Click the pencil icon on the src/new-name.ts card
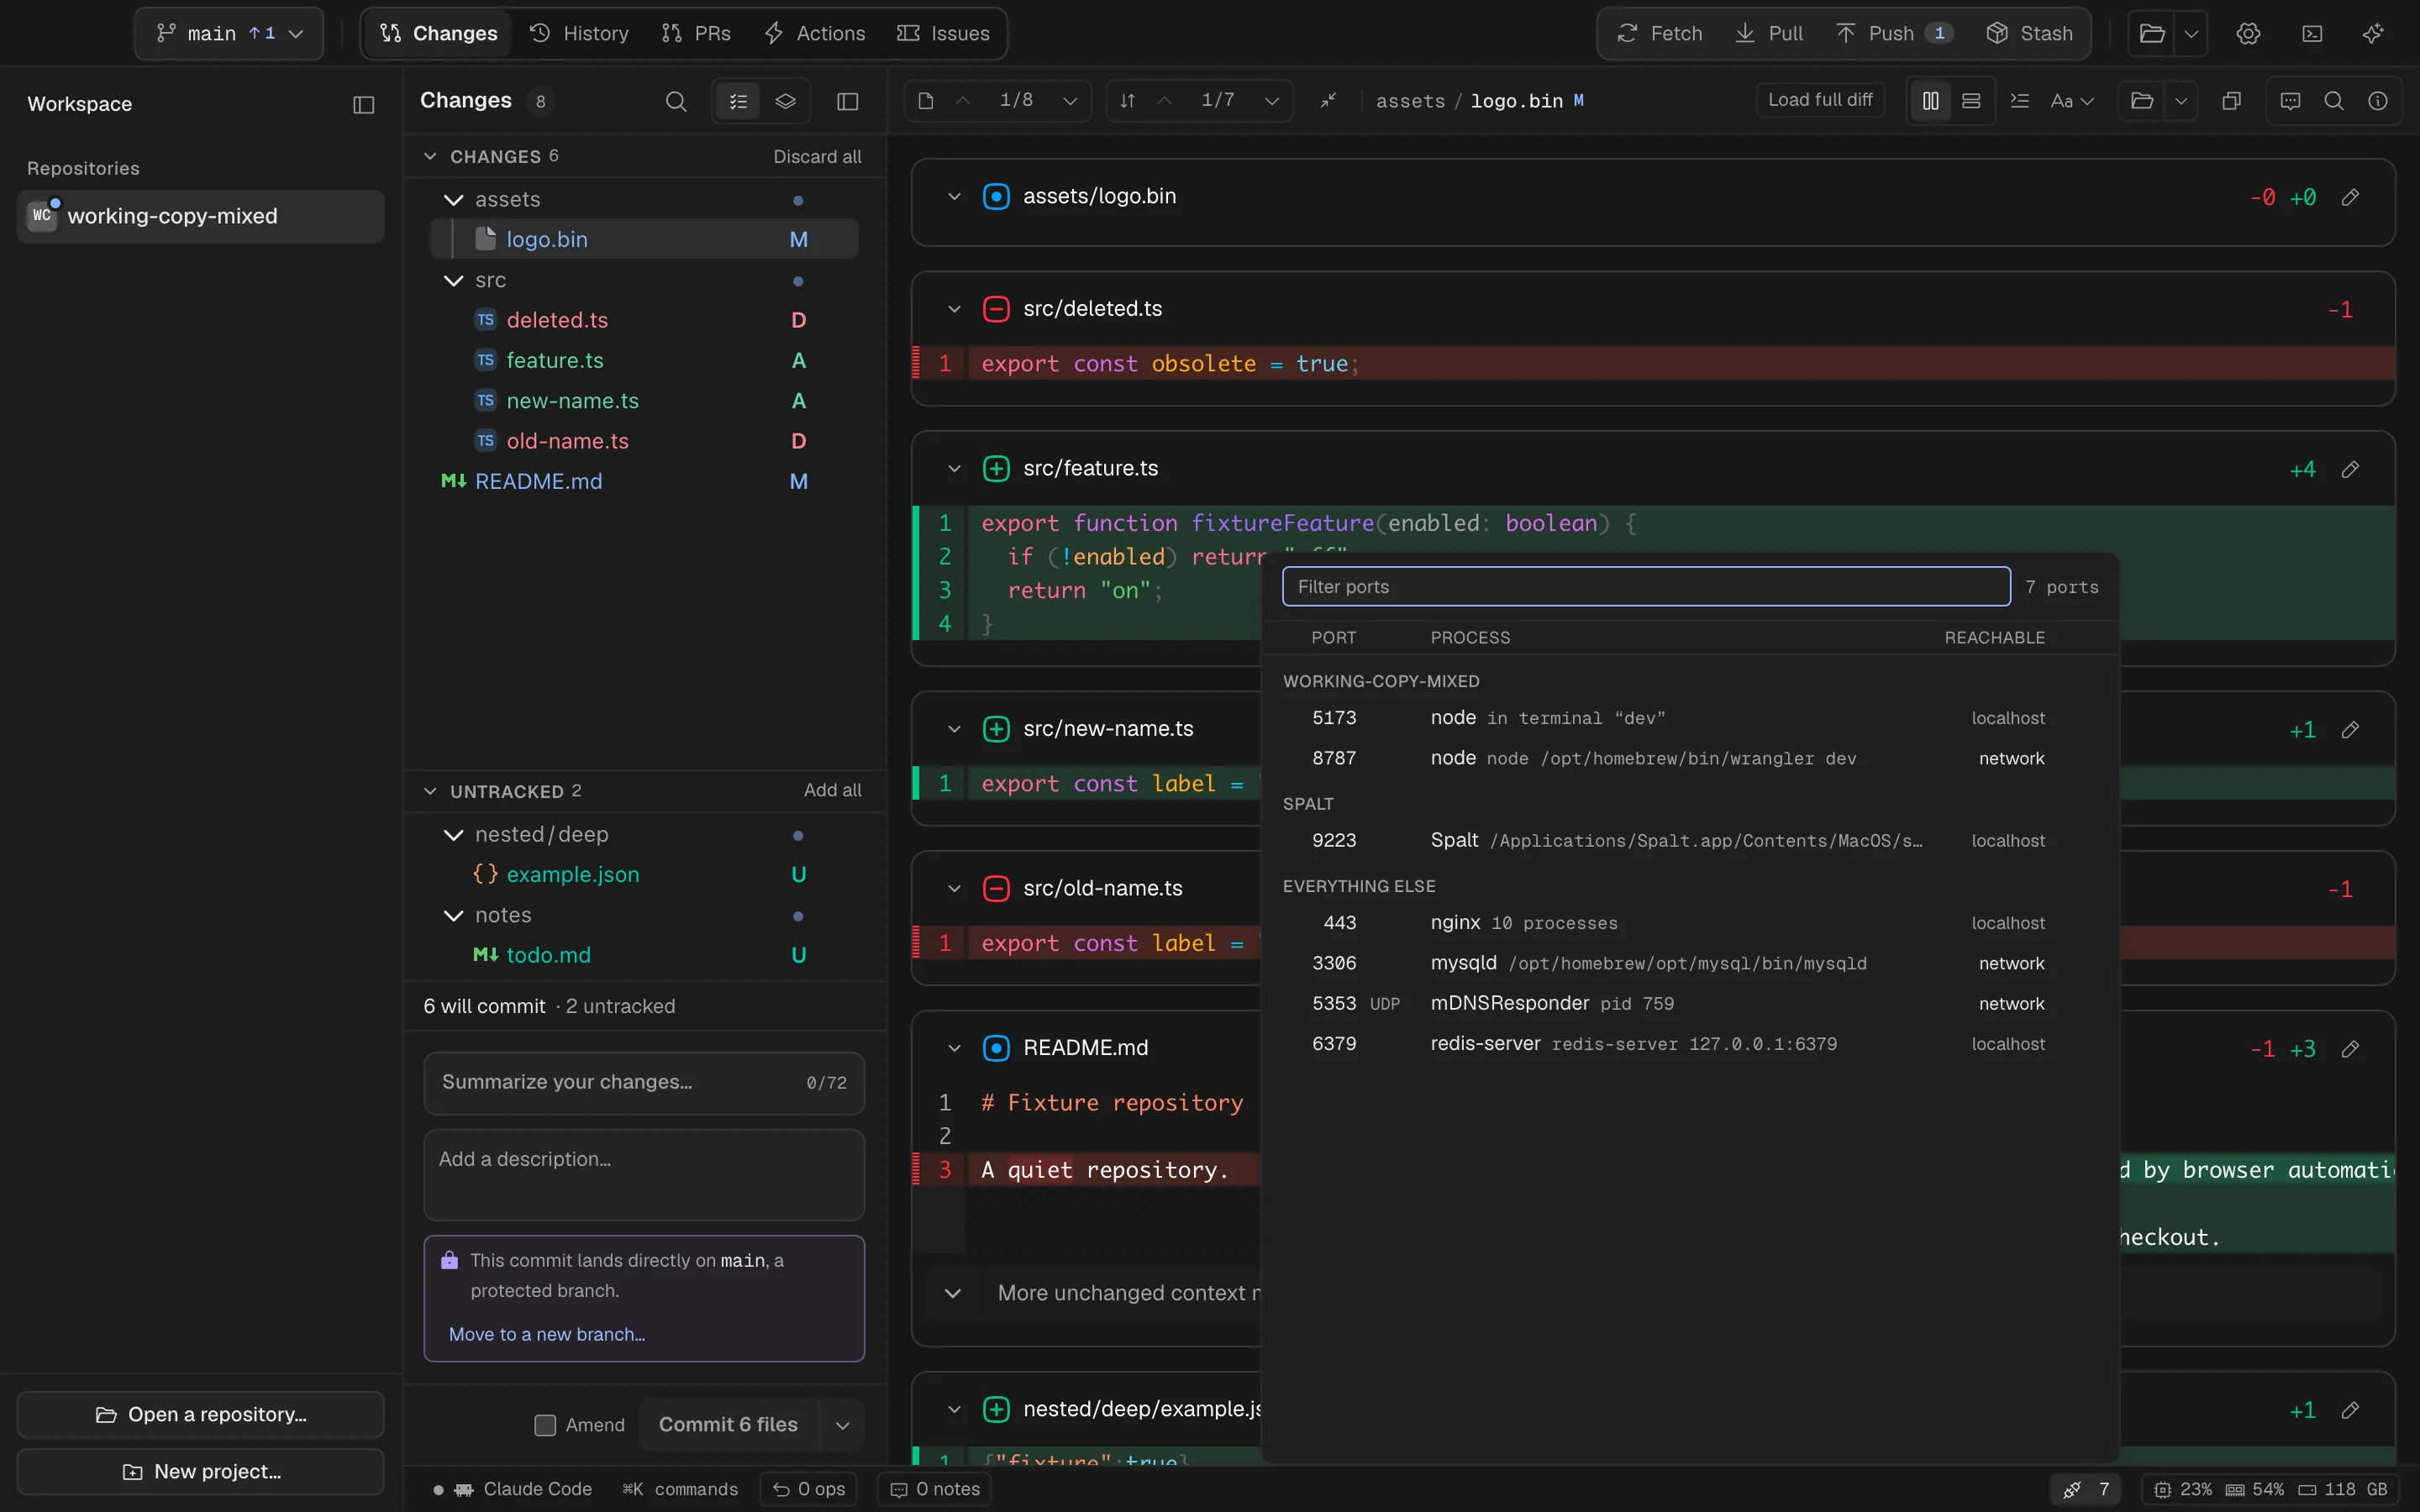Image resolution: width=2420 pixels, height=1512 pixels. 2350,730
